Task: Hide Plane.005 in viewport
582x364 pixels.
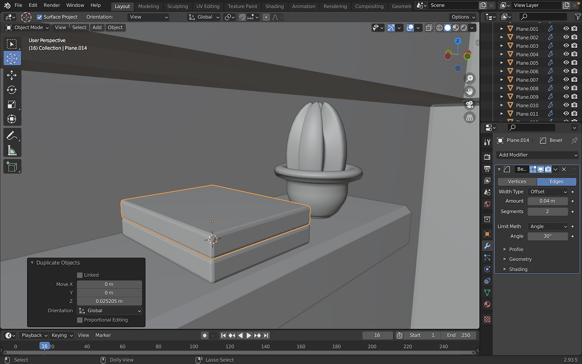Action: coord(566,63)
